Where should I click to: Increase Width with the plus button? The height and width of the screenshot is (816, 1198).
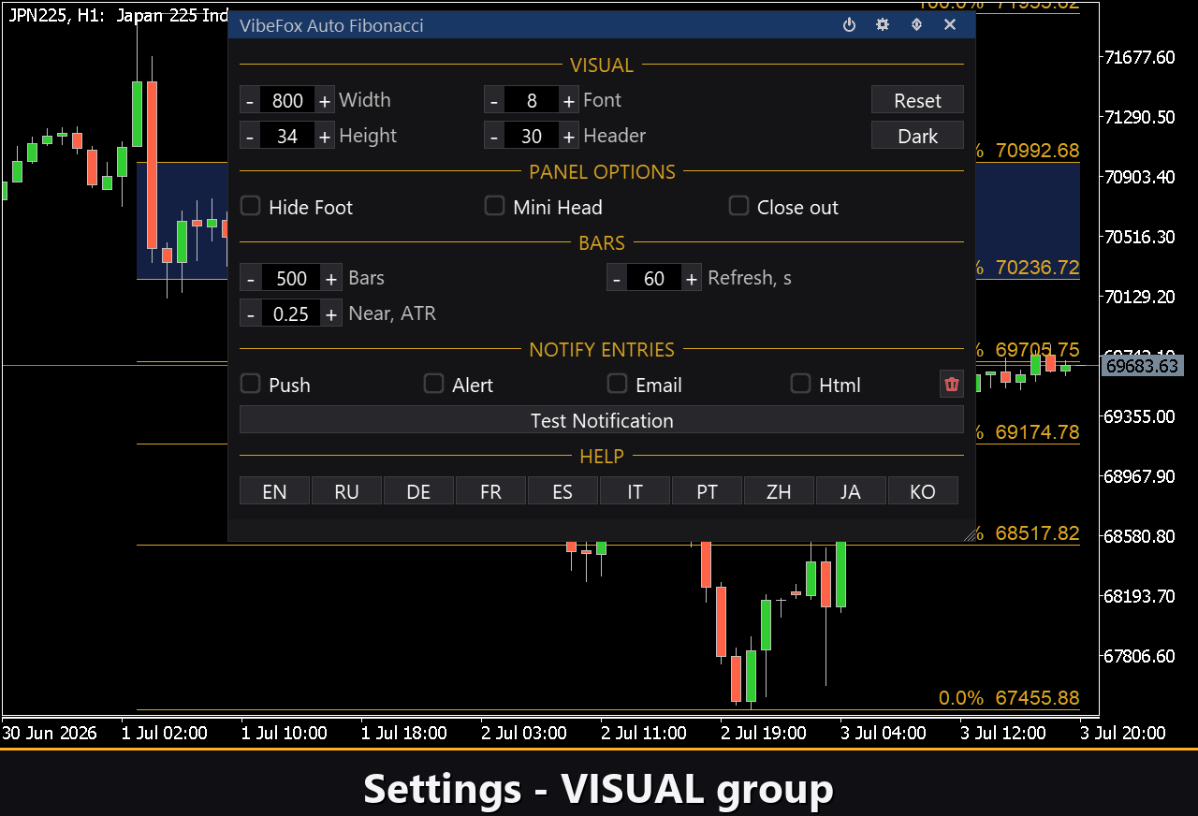[324, 100]
